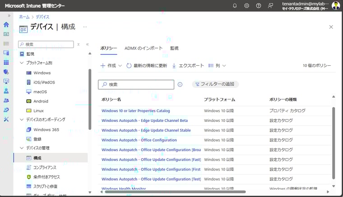
Task: Select スクリプトと修復 in the sidebar
Action: click(x=45, y=187)
